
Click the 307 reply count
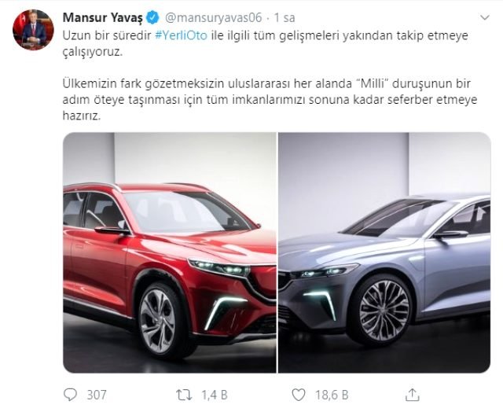click(97, 395)
